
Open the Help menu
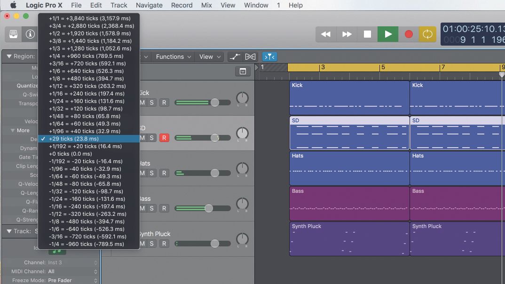(x=296, y=5)
